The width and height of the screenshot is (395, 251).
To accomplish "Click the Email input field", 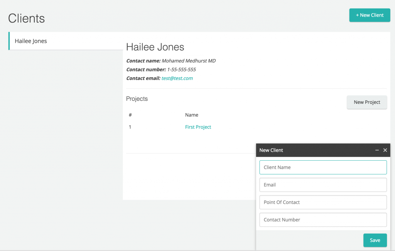I will point(322,185).
